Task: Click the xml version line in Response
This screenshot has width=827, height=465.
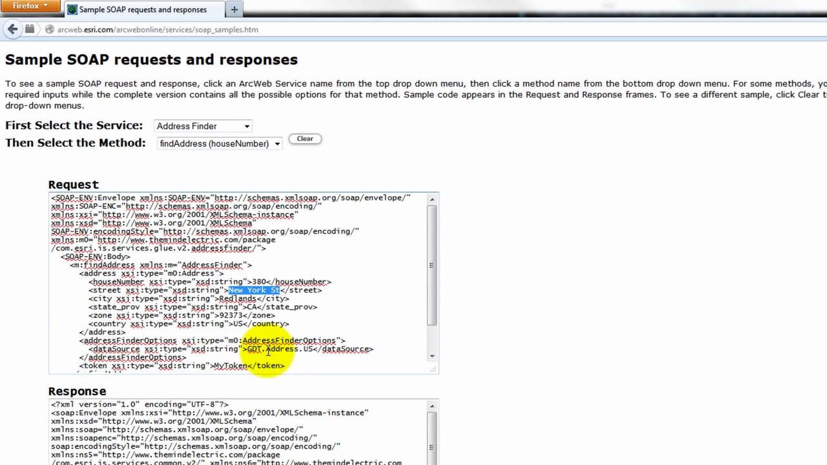Action: 140,404
